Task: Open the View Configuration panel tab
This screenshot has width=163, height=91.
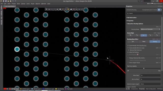Action: pos(151,89)
